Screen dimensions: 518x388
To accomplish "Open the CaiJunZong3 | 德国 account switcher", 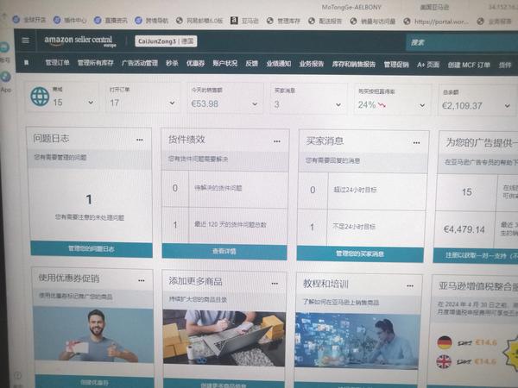I will (166, 41).
